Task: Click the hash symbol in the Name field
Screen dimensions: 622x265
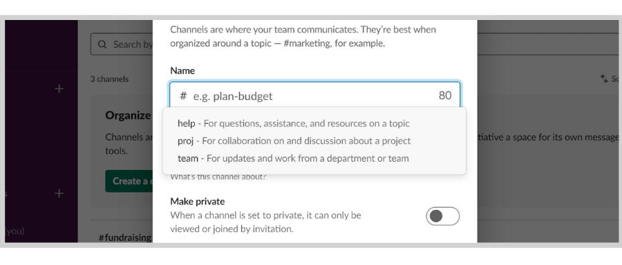Action: (183, 96)
